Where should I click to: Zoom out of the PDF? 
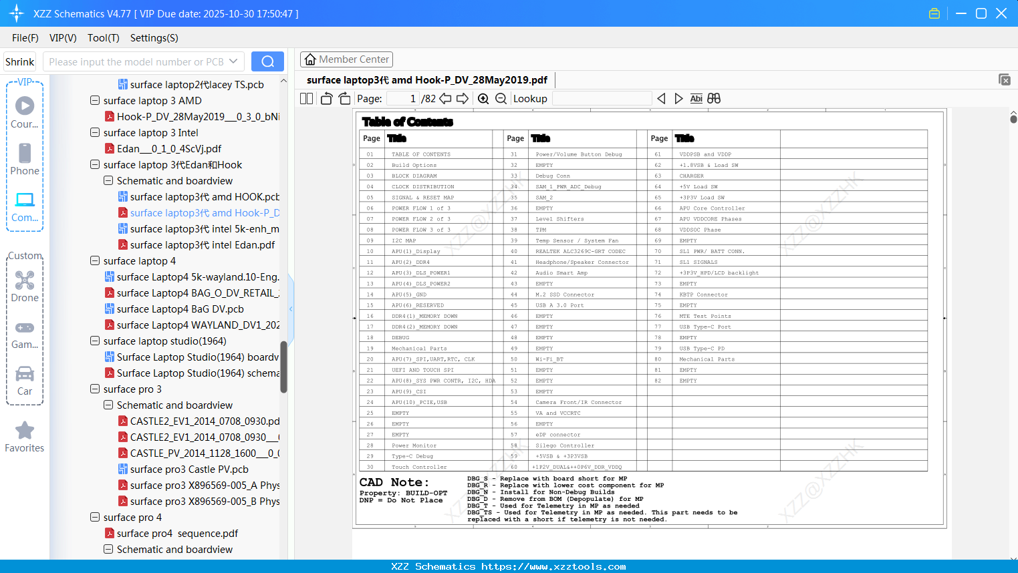click(501, 98)
